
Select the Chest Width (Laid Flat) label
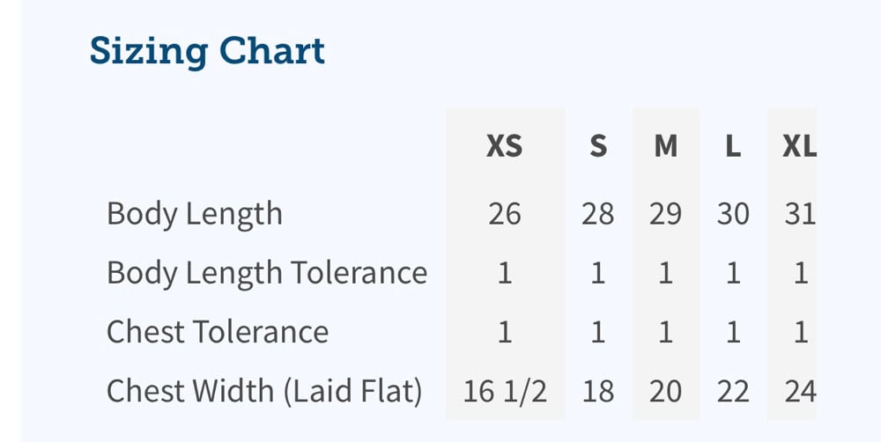point(264,391)
